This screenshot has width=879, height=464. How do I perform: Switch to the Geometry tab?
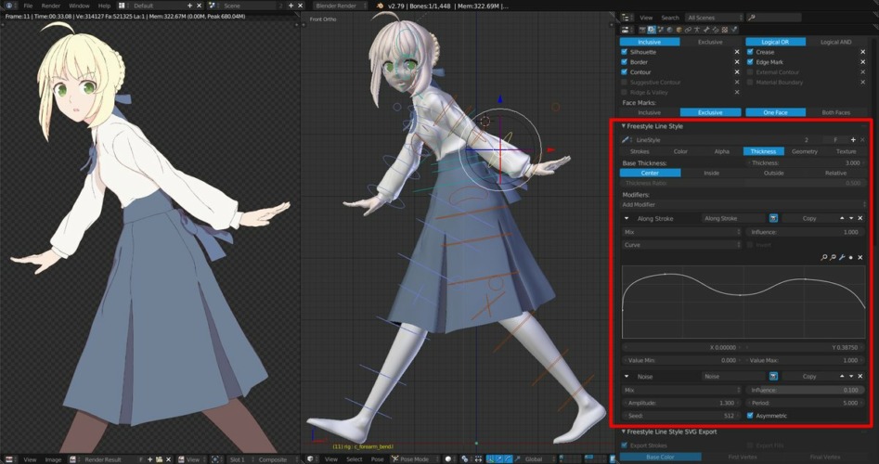805,151
